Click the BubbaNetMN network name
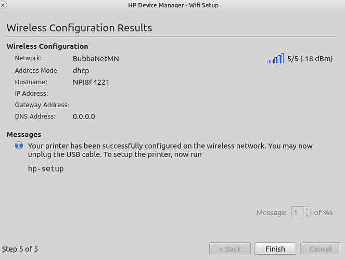Viewport: 345px width, 260px height. click(96, 59)
